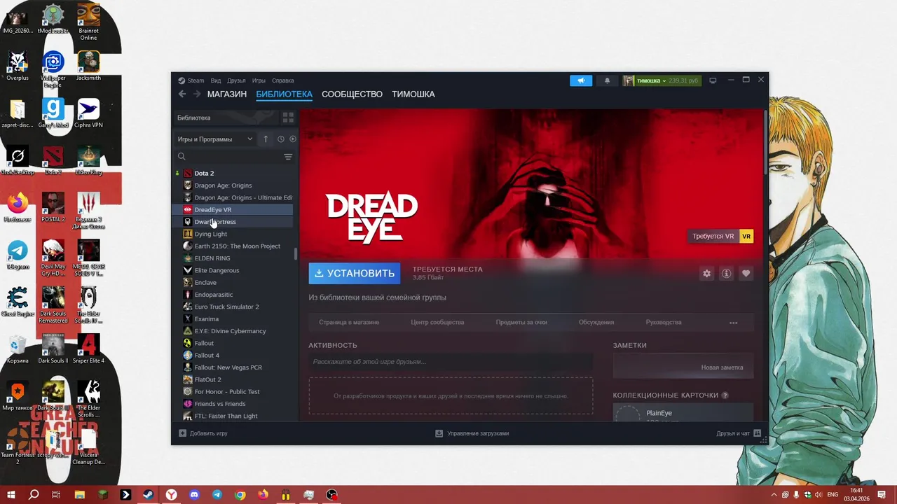Open Предметы за очки link
This screenshot has width=897, height=504.
point(521,323)
